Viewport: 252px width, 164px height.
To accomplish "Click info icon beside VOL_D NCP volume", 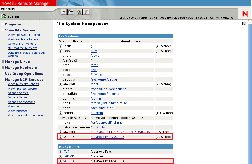I will 61,161.
